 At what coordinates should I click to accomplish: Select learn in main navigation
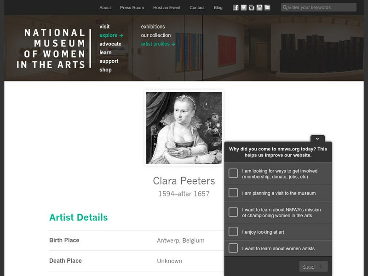(105, 52)
